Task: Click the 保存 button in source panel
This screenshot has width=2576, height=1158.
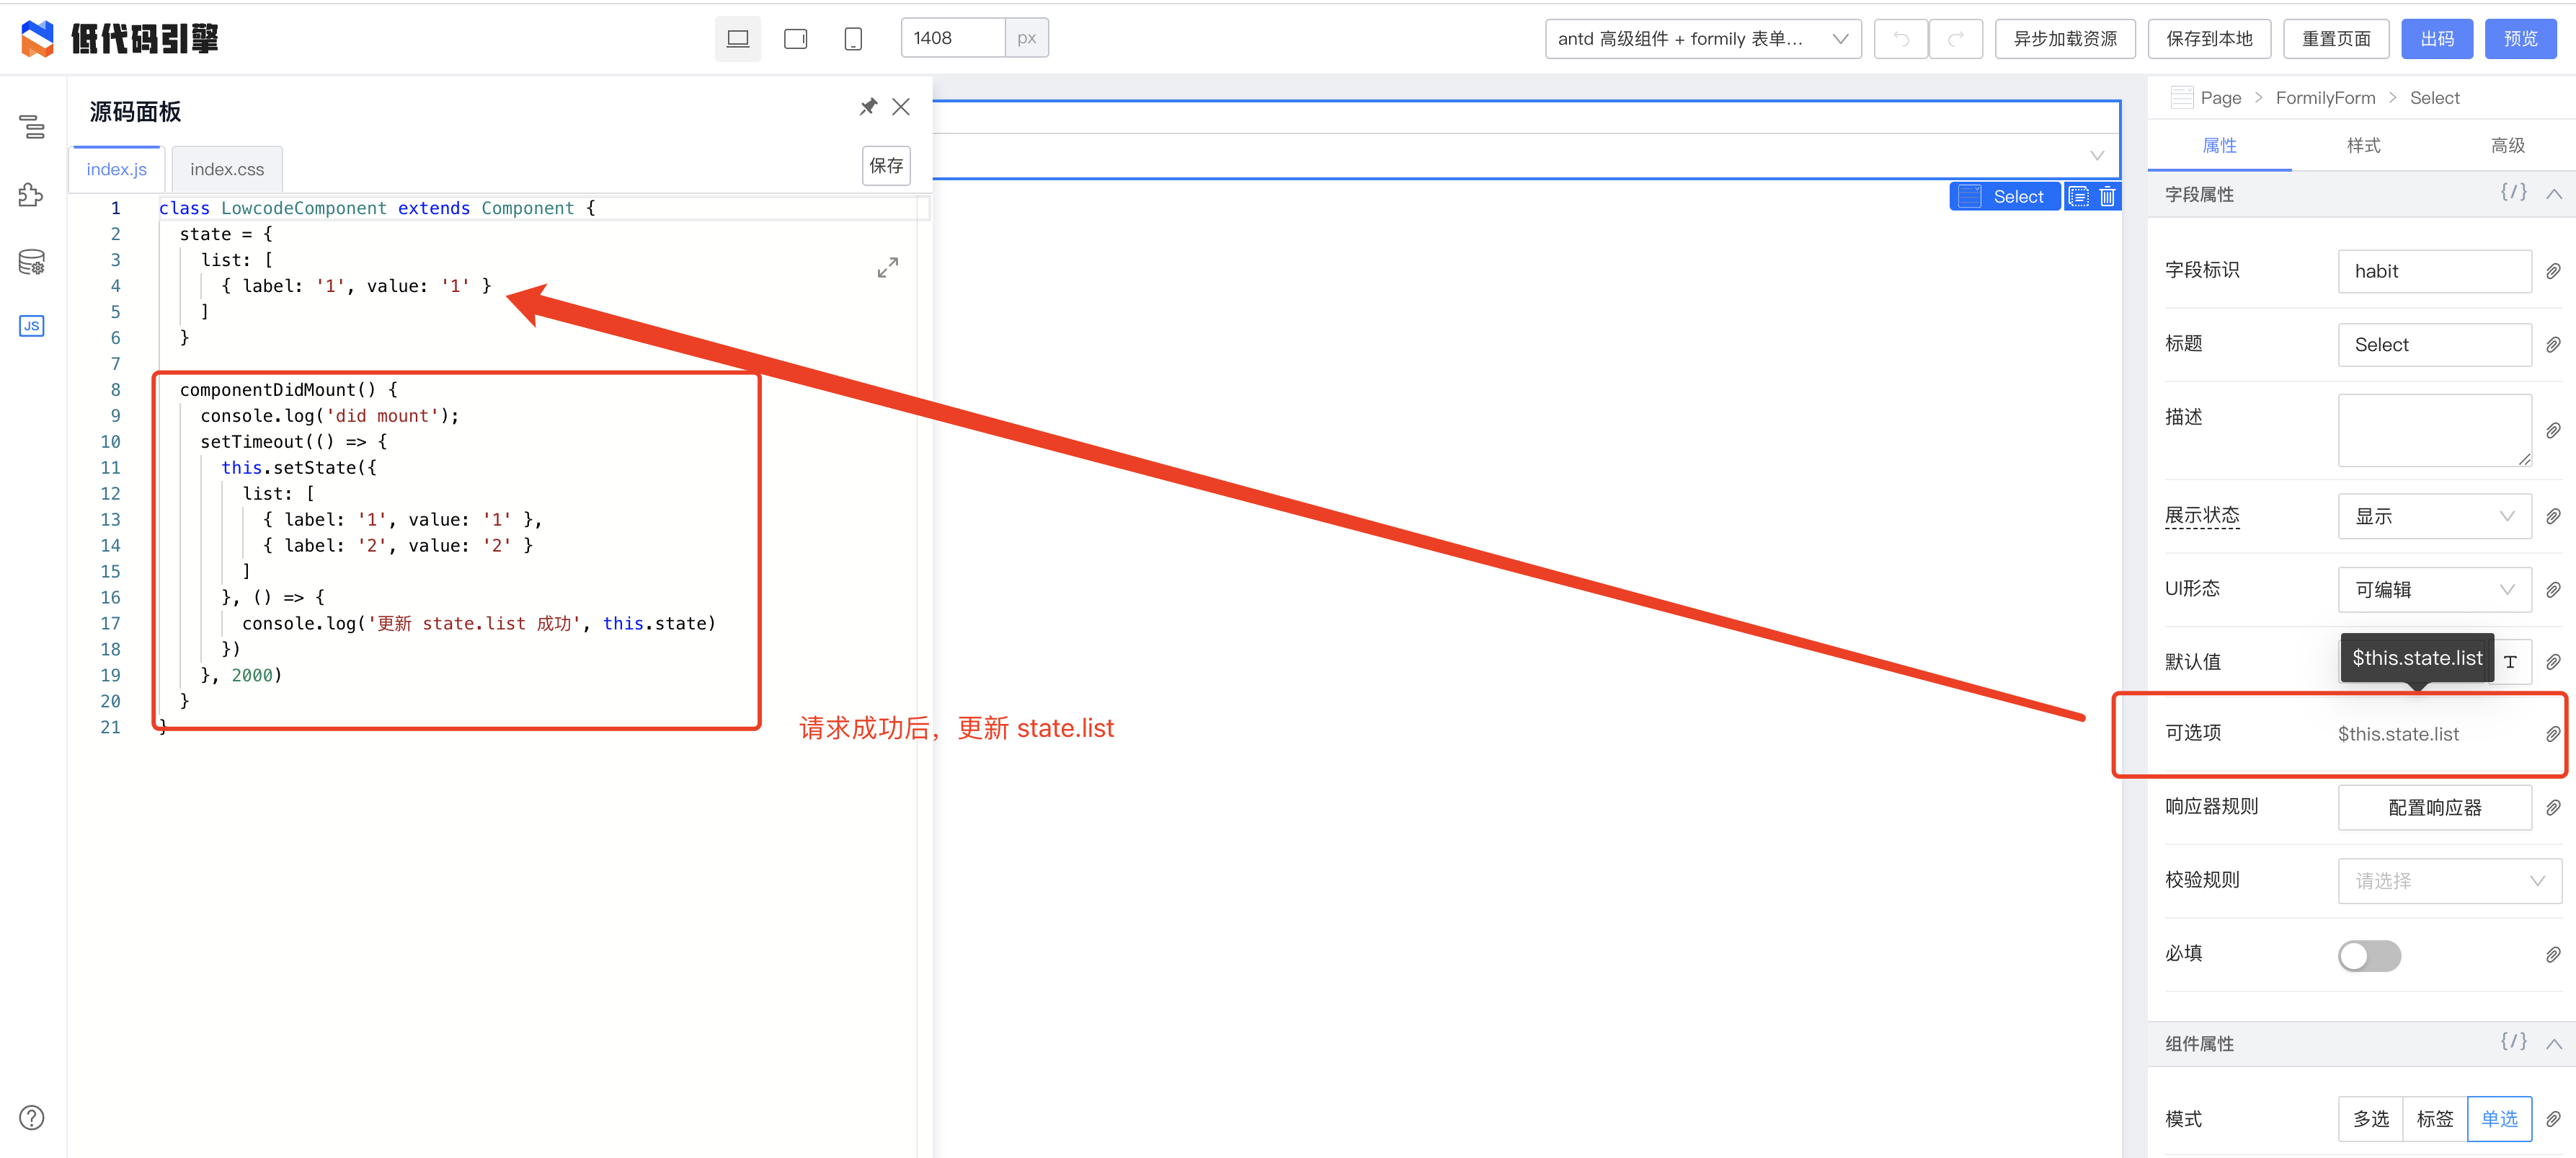Action: click(886, 165)
